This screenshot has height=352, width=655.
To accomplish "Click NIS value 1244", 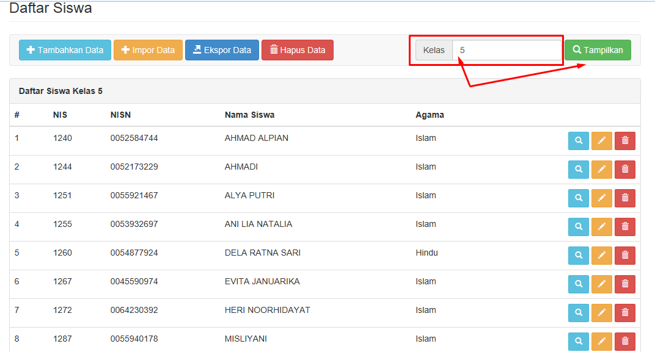I will tap(62, 167).
